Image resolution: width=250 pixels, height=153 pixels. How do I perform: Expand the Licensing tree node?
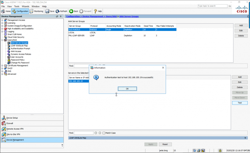click(x=2, y=23)
